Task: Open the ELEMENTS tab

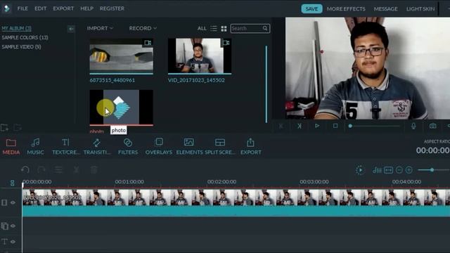Action: (x=189, y=147)
